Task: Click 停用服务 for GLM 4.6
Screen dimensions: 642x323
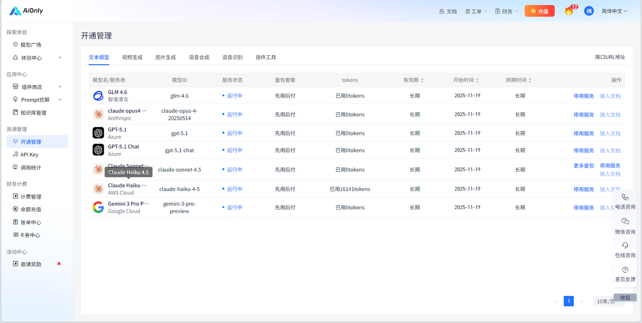Action: pos(583,96)
